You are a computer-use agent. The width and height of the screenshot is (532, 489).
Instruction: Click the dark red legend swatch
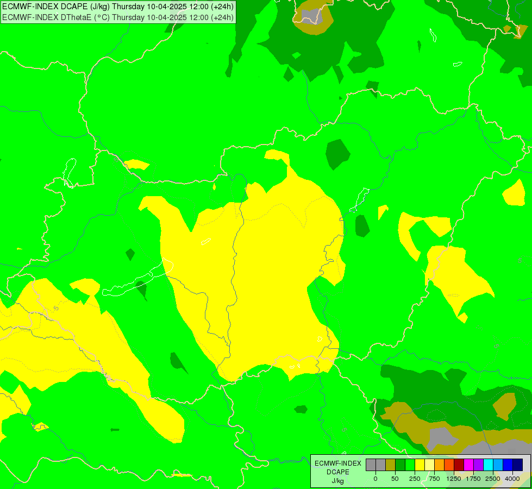pyautogui.click(x=459, y=465)
